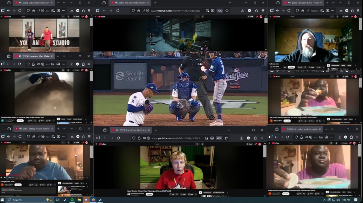
Task: Click volume icon in Eating Pickles player
Action: point(5,178)
